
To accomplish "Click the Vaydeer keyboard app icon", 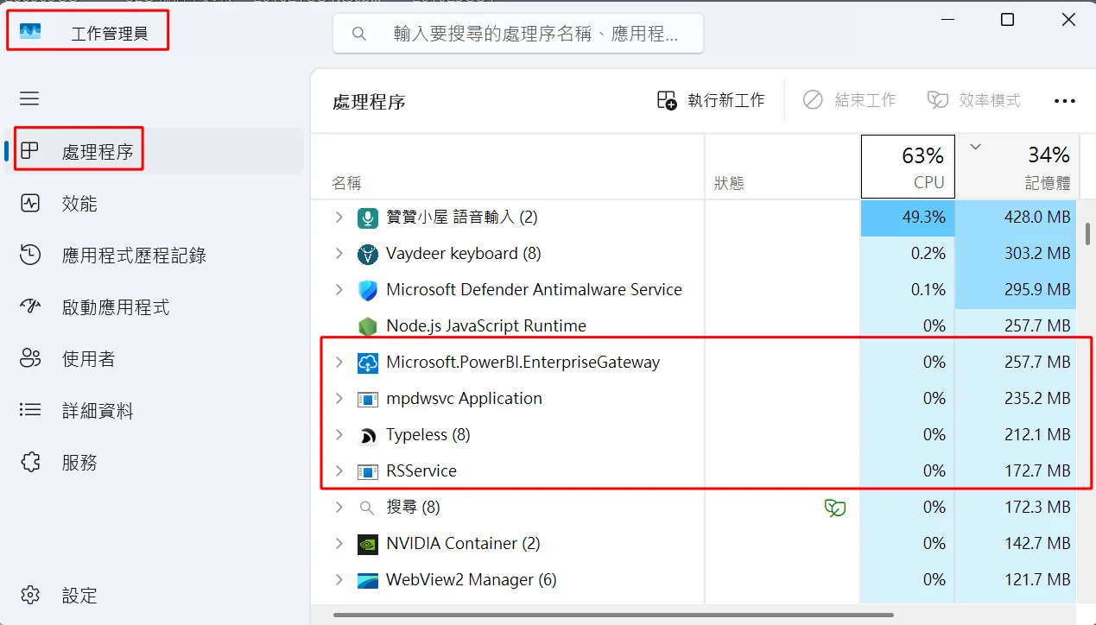I will tap(368, 254).
